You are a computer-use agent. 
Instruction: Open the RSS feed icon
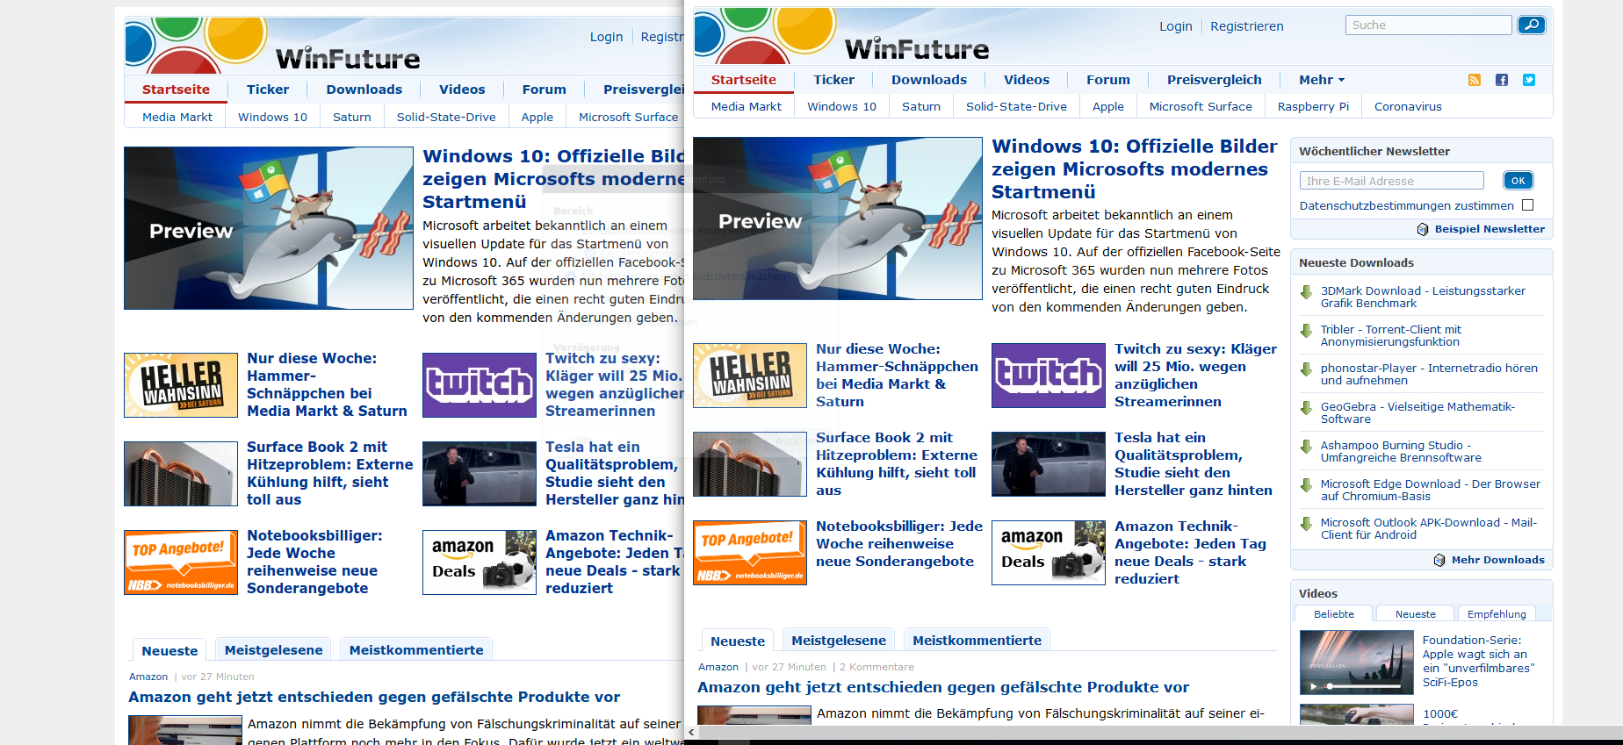1475,80
